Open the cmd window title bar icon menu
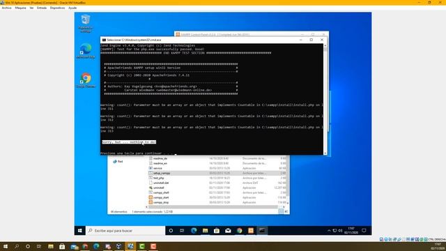The height and width of the screenshot is (251, 446). click(x=104, y=40)
